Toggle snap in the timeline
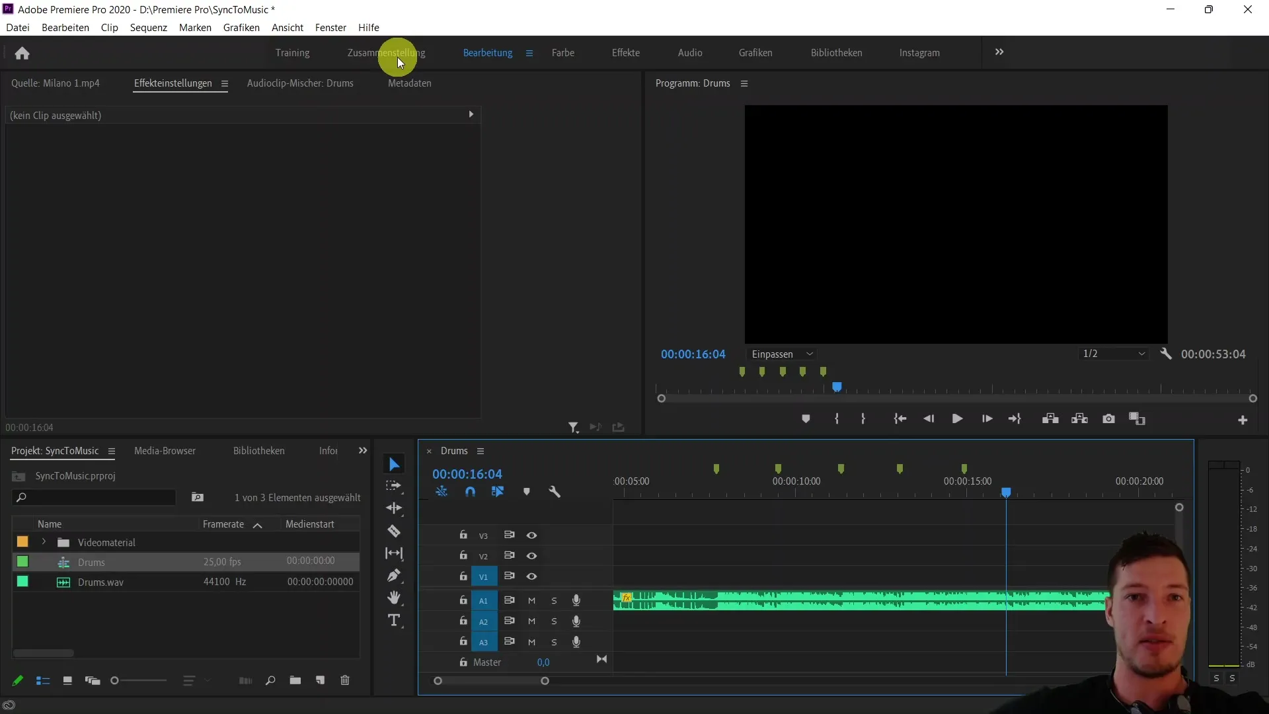The width and height of the screenshot is (1269, 714). coord(470,492)
